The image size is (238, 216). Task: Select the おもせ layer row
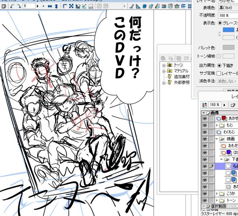coord(229,146)
